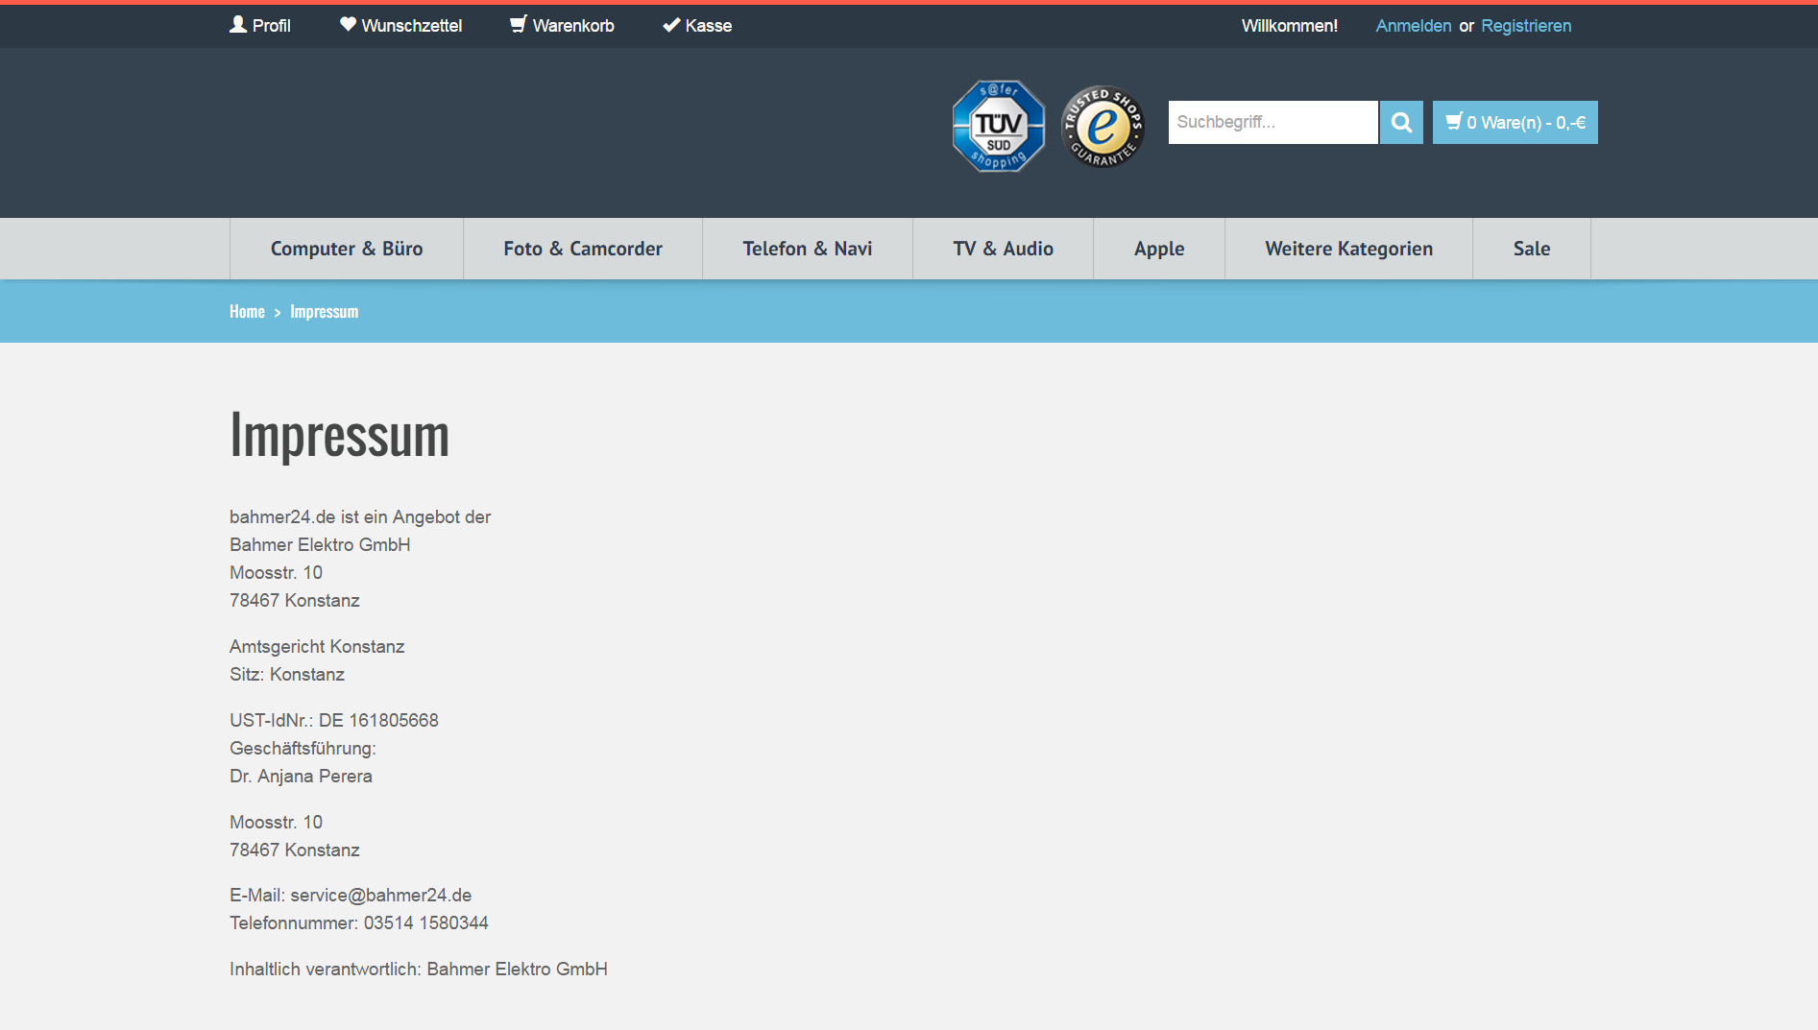The width and height of the screenshot is (1818, 1030).
Task: Click the 'Inhaltlich verantwortlich' line
Action: 419,969
